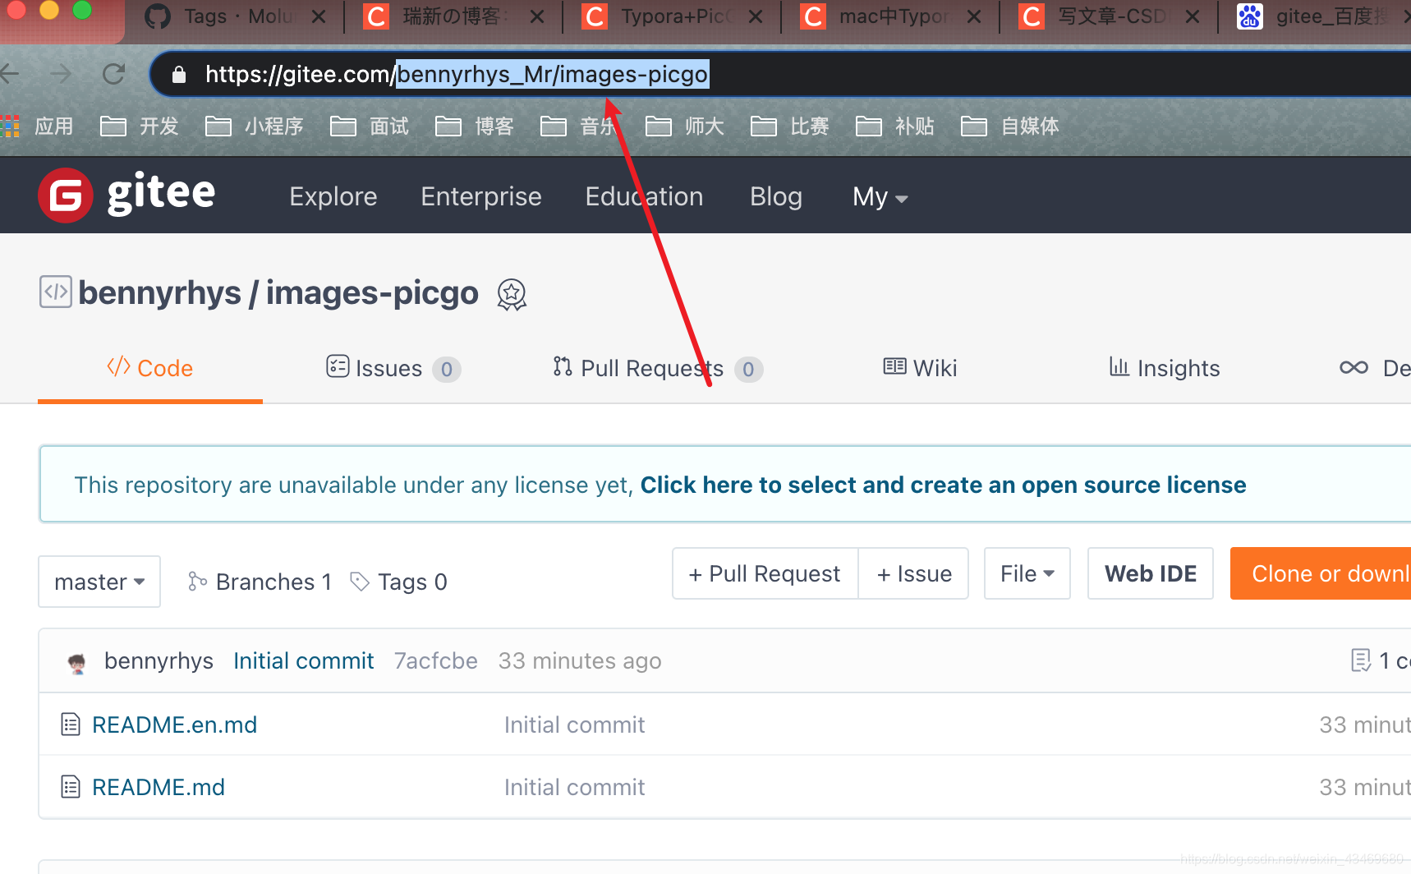Viewport: 1411px width, 874px height.
Task: Open the 博客 bookmark folder
Action: tap(475, 126)
